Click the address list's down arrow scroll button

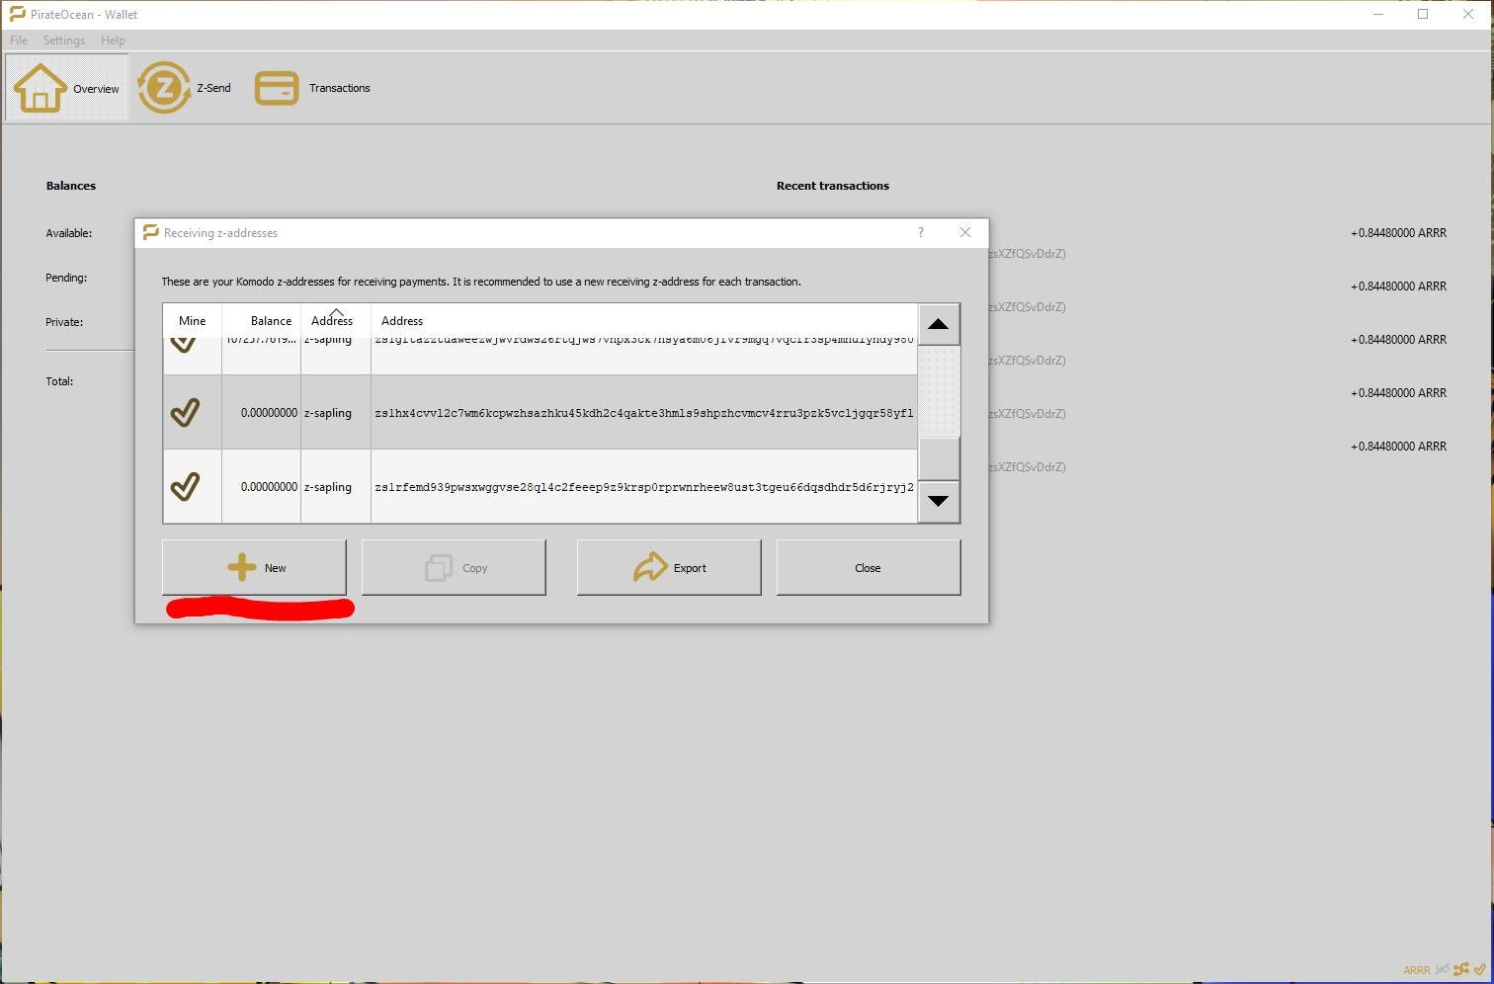point(939,501)
